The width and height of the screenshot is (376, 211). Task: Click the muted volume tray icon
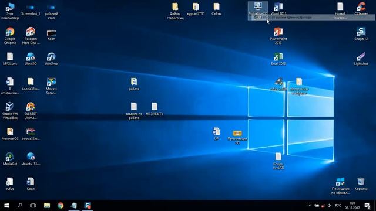coord(330,206)
